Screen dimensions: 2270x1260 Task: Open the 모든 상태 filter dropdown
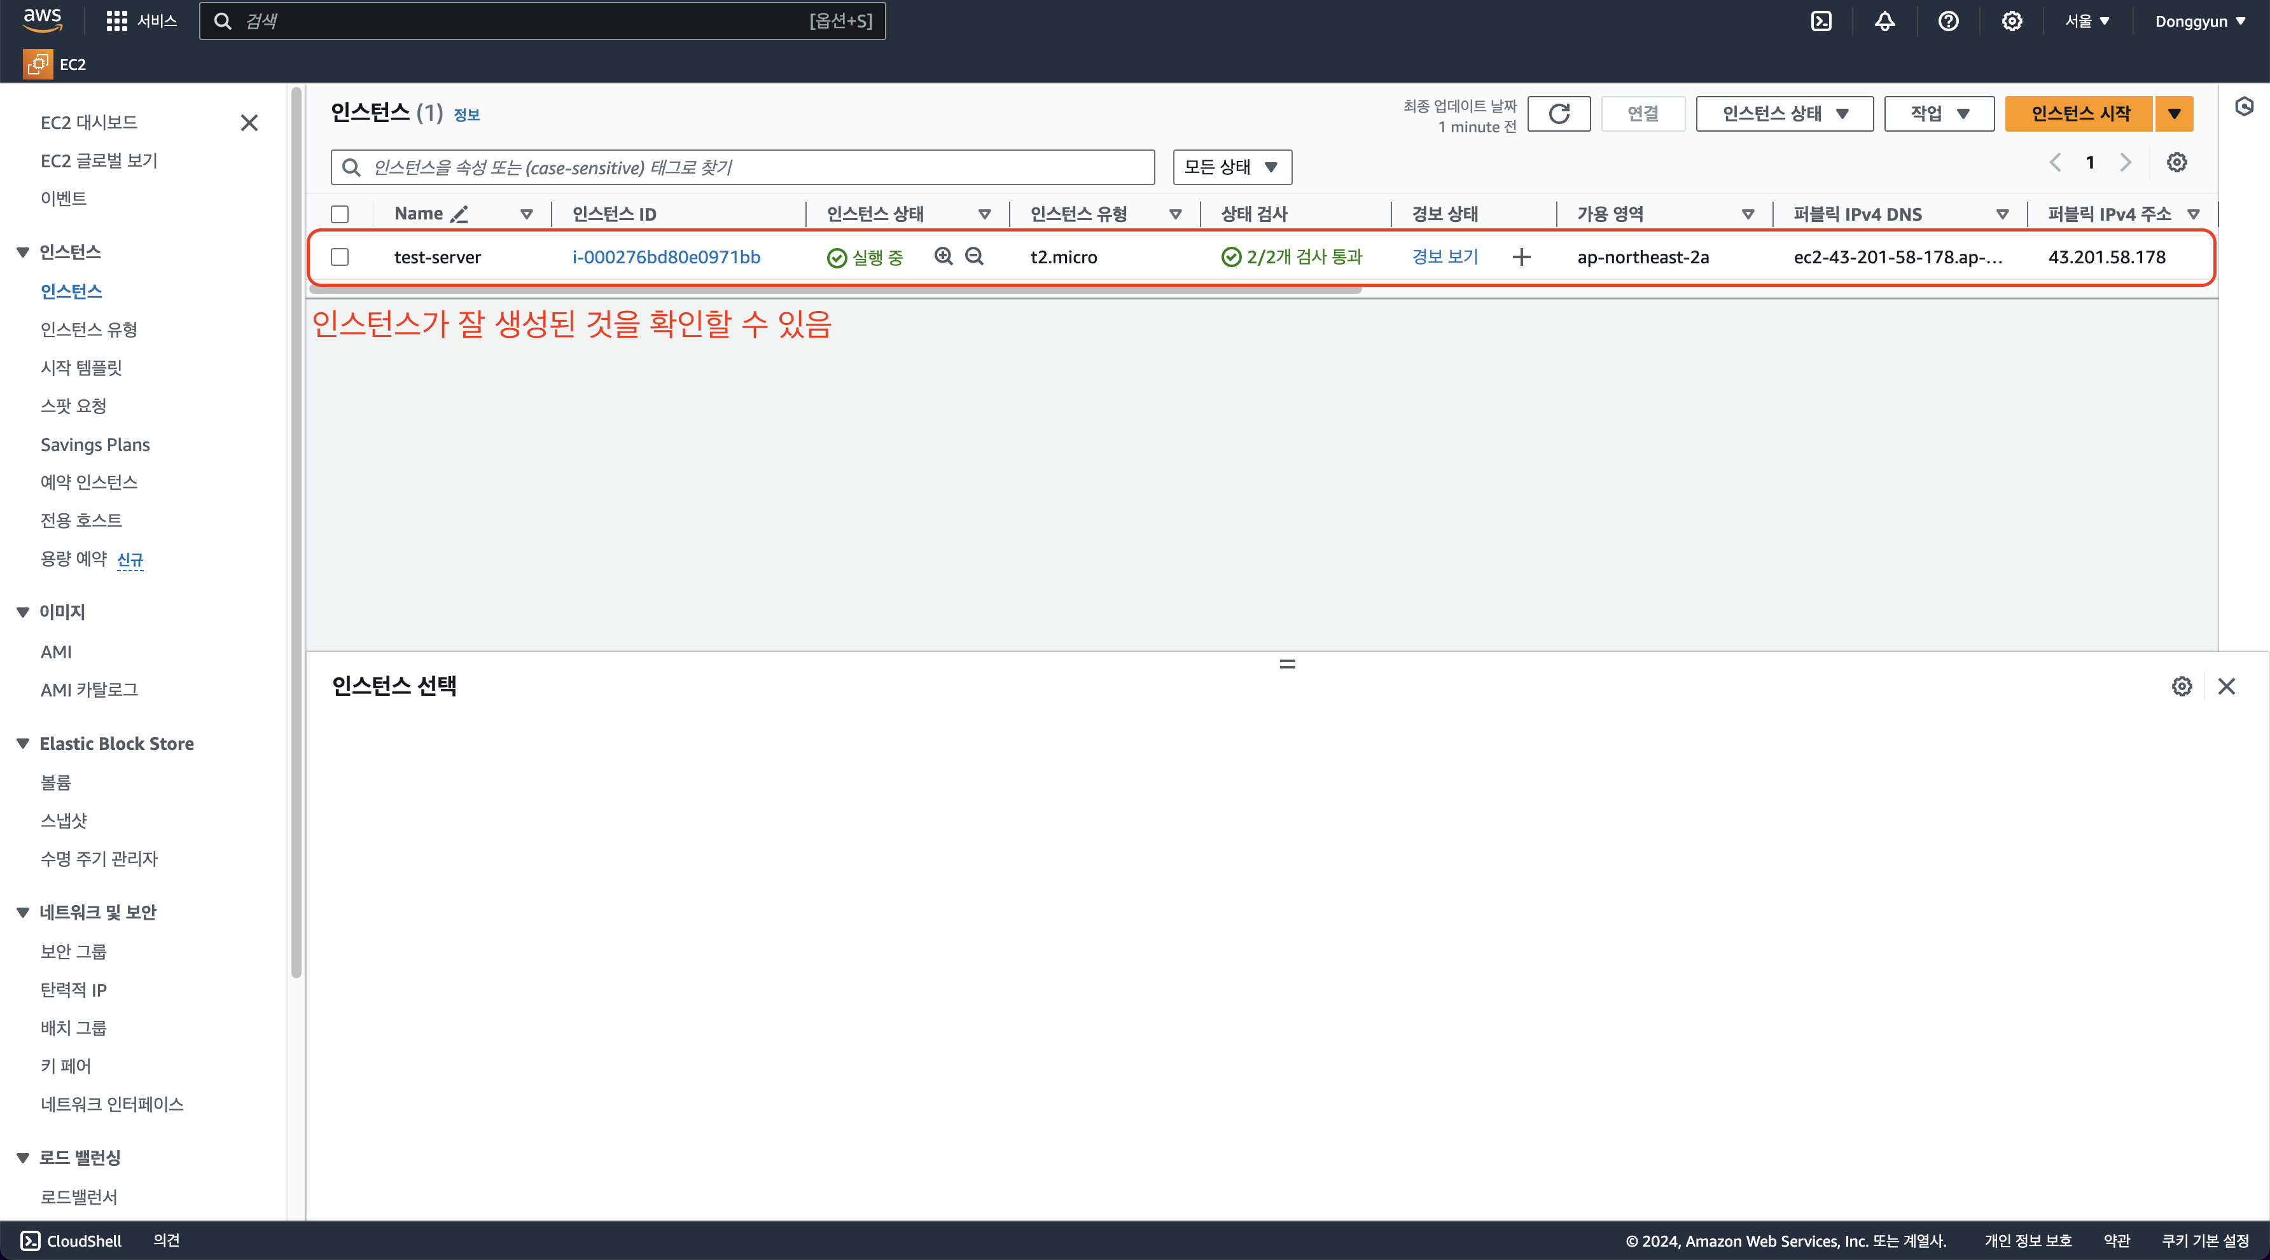tap(1231, 167)
